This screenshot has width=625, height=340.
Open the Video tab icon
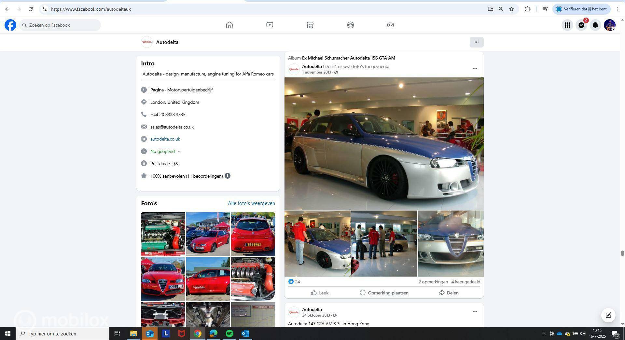pyautogui.click(x=270, y=25)
